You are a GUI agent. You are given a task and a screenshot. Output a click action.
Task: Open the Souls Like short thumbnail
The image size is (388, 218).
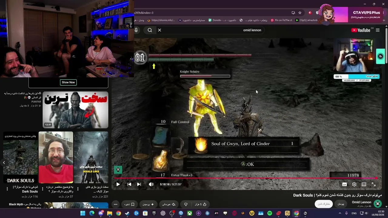[x=91, y=157]
